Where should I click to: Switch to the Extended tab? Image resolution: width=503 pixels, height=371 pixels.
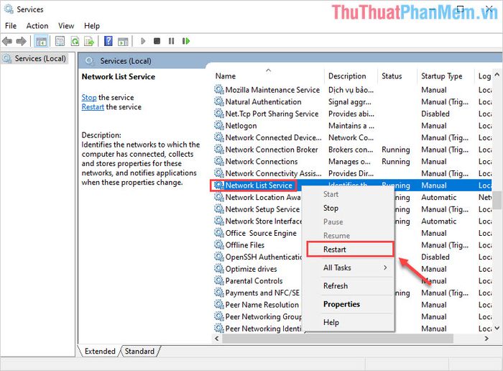click(x=100, y=351)
